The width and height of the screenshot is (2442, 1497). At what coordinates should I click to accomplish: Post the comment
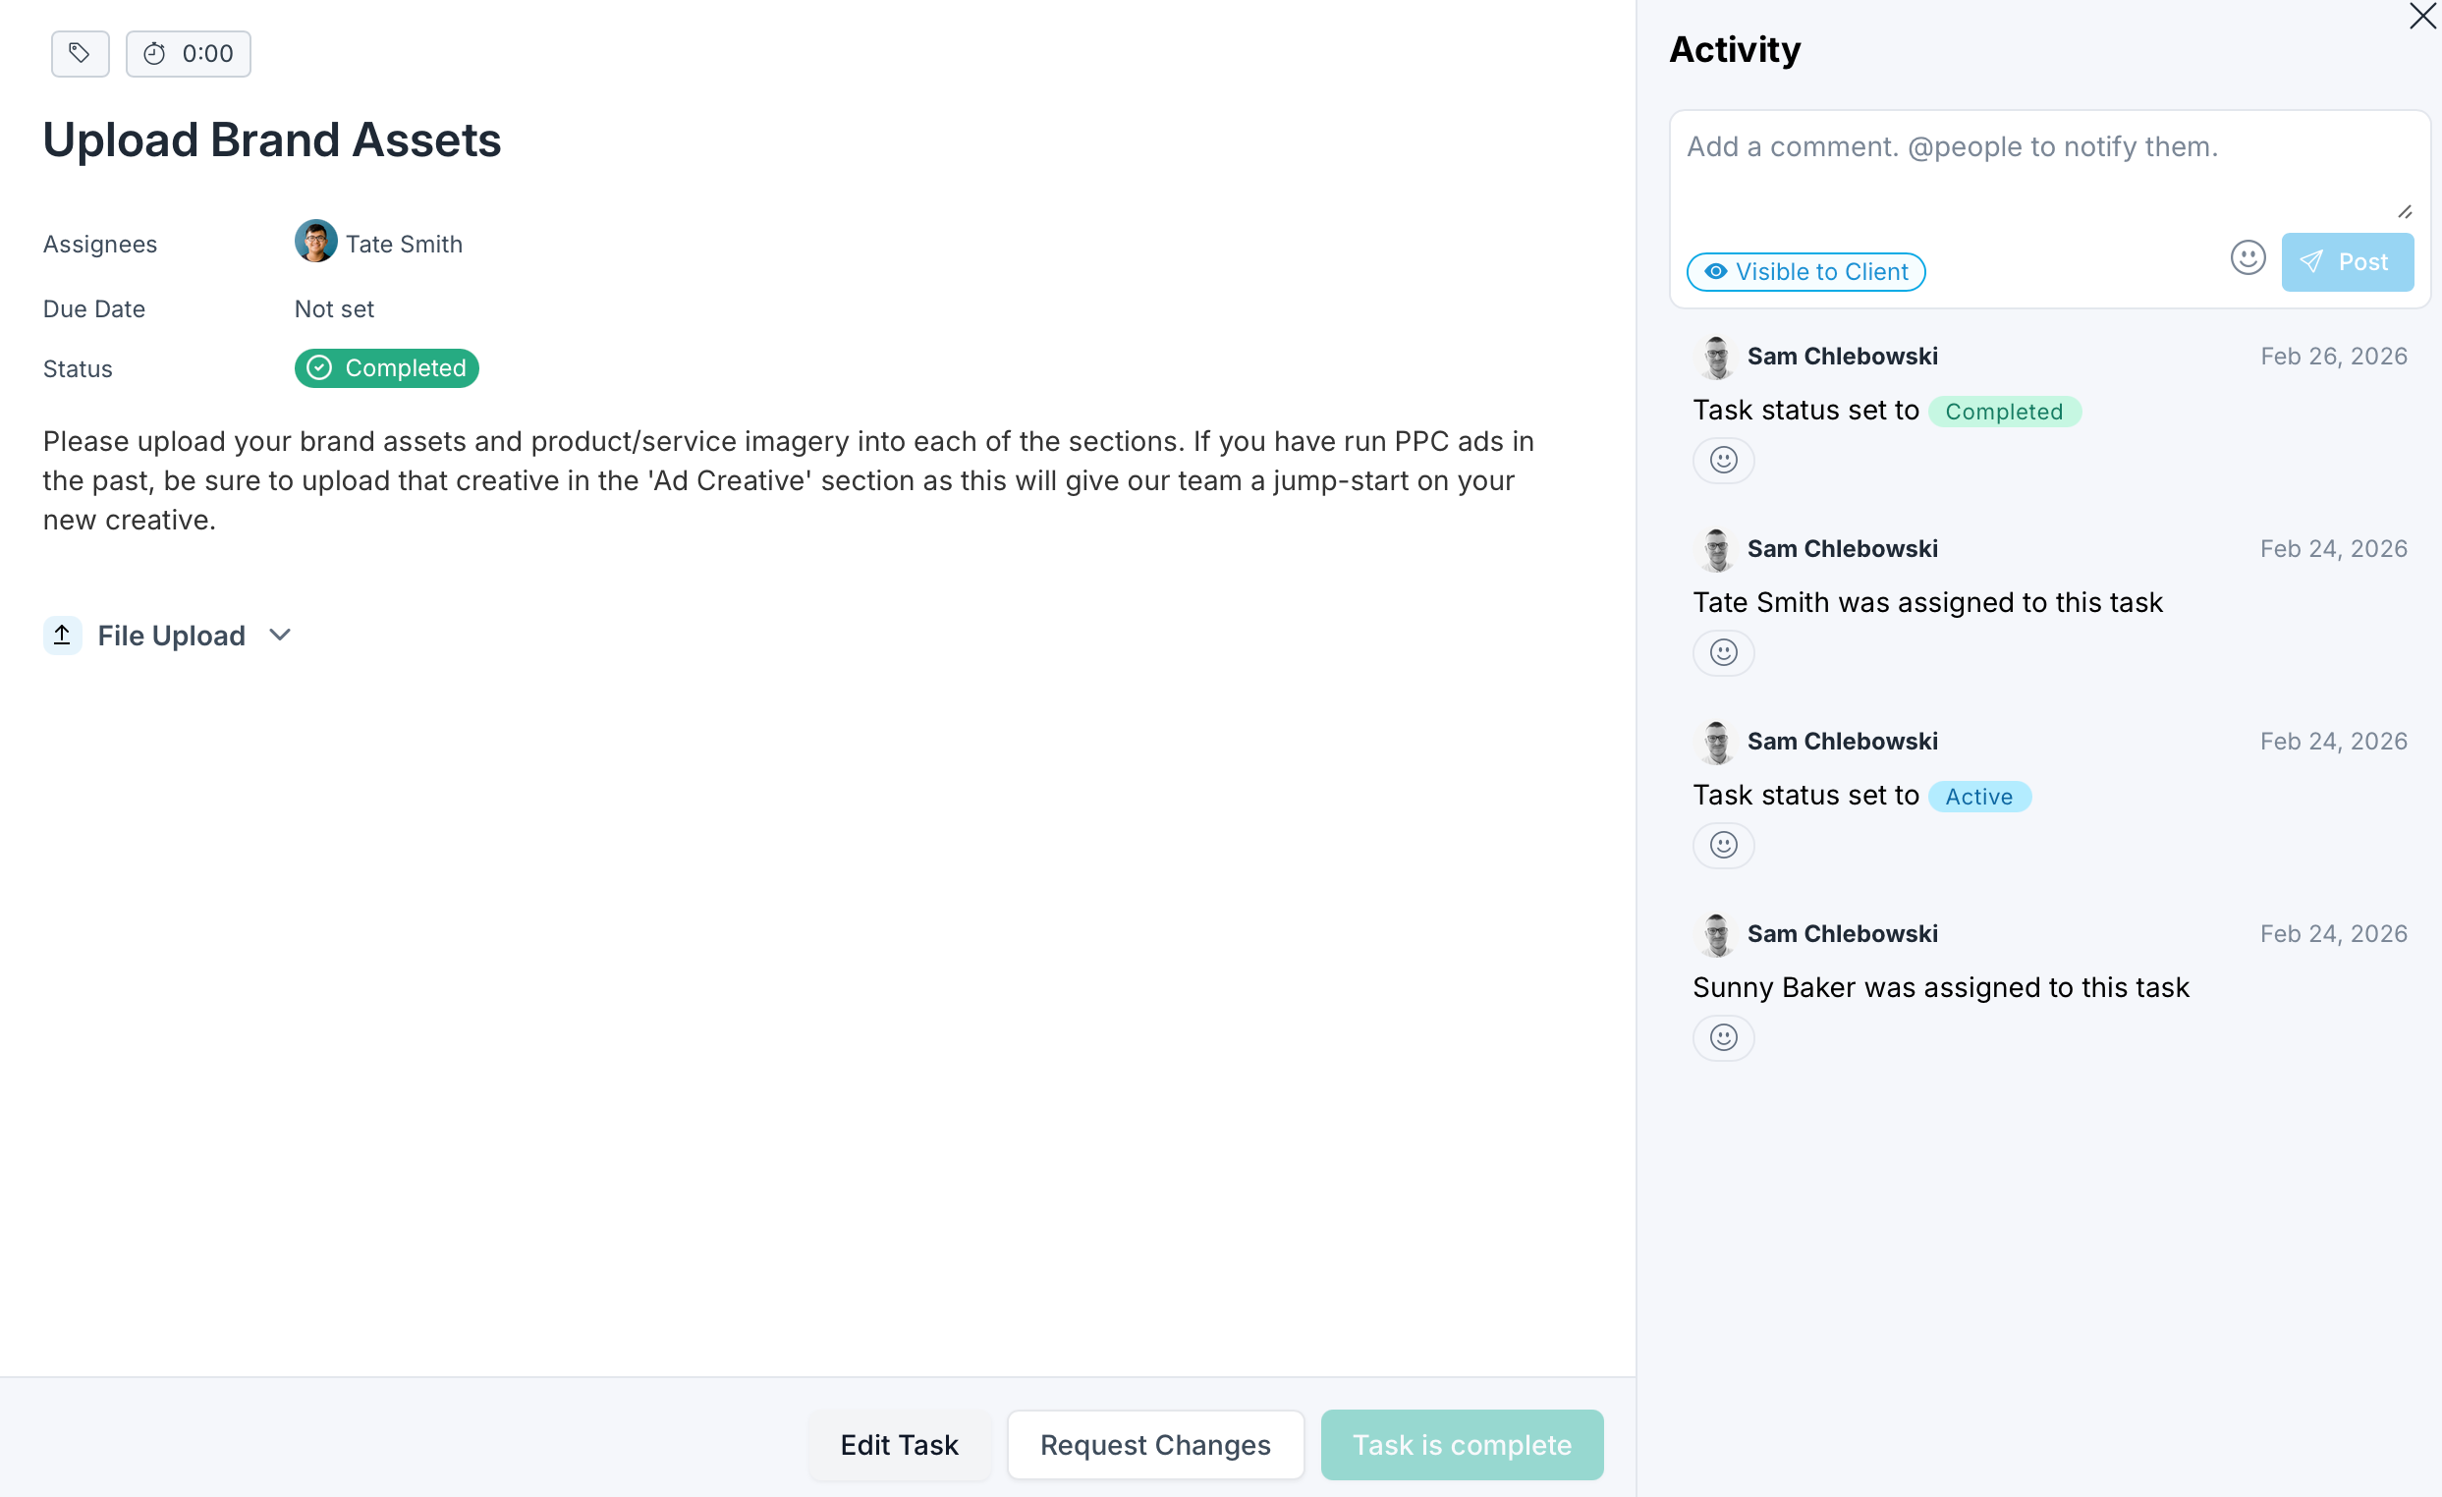pyautogui.click(x=2347, y=261)
